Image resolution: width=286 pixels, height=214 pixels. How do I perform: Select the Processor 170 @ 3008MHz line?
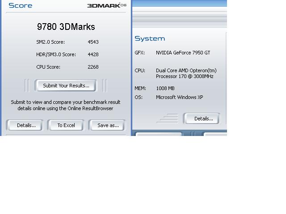coord(185,76)
